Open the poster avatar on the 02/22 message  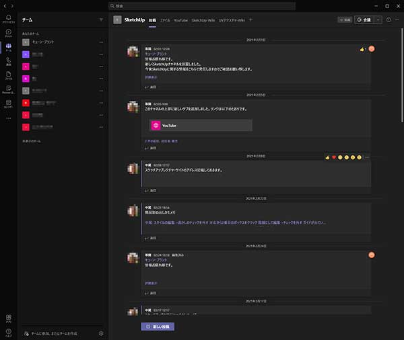coord(133,210)
